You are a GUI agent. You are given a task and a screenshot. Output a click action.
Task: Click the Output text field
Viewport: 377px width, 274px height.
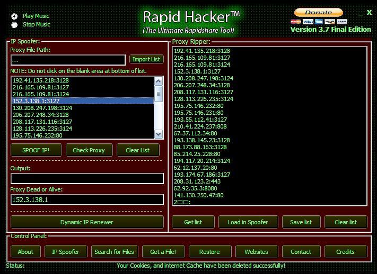tap(87, 179)
